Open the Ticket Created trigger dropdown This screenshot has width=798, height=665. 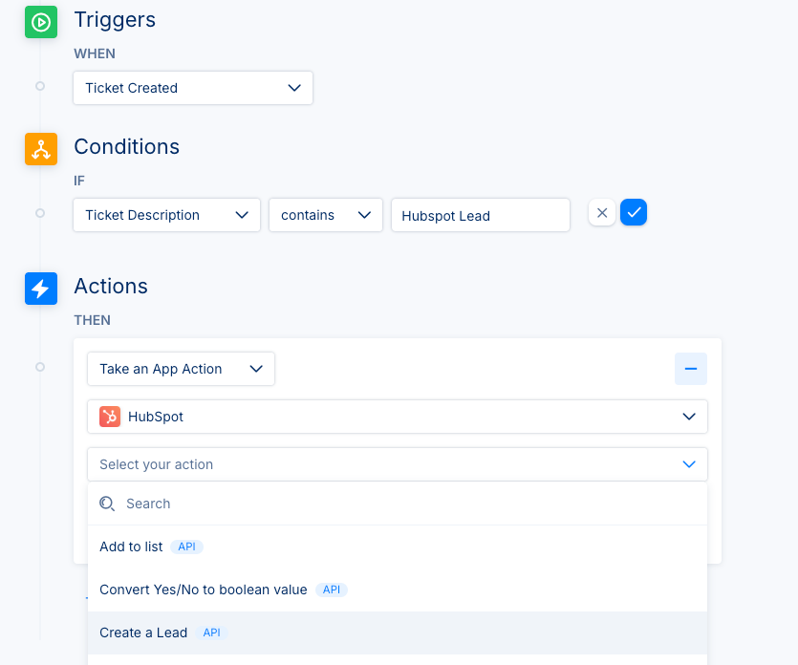(193, 88)
